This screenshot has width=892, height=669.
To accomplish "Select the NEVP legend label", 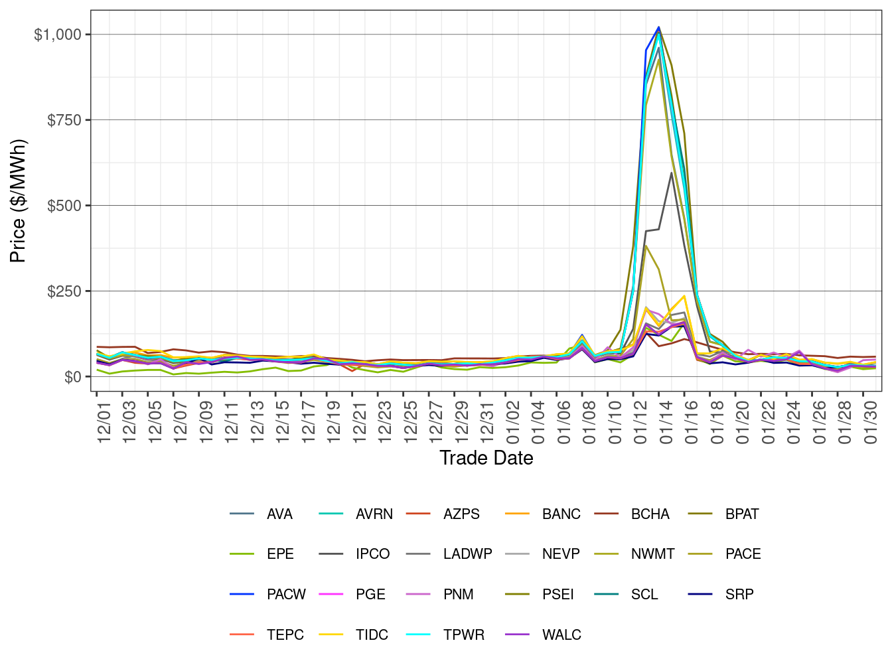I will tap(561, 554).
